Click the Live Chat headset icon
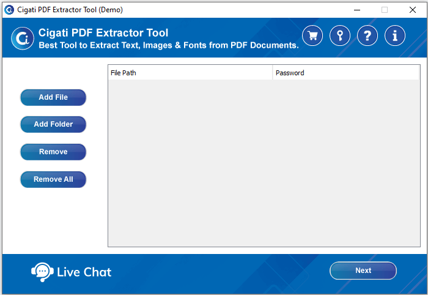 (42, 272)
